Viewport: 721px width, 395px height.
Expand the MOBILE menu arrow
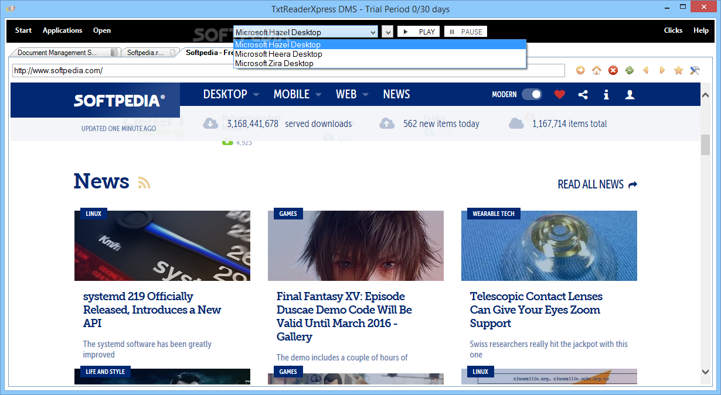[318, 94]
